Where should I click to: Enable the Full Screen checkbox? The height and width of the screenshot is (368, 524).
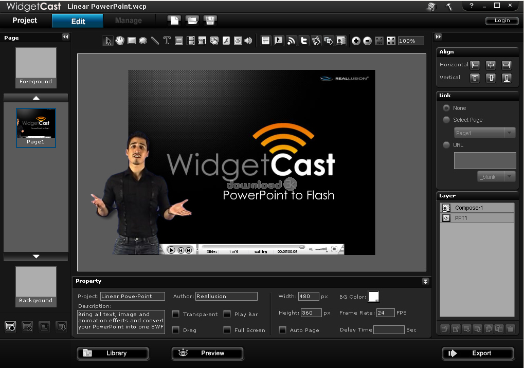[x=227, y=330]
